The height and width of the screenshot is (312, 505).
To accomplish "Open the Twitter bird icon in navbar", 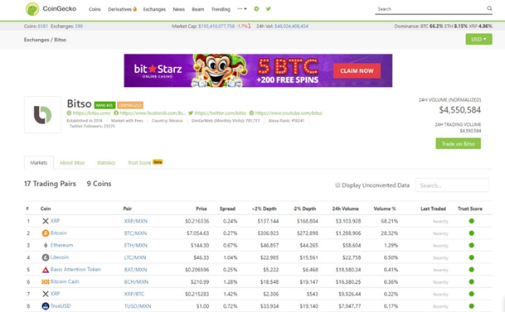I will tap(269, 8).
